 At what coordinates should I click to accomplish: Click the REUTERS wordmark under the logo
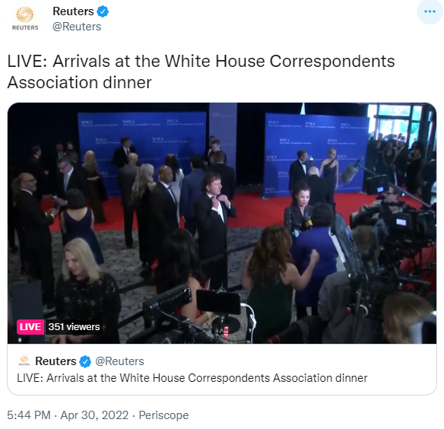[25, 27]
